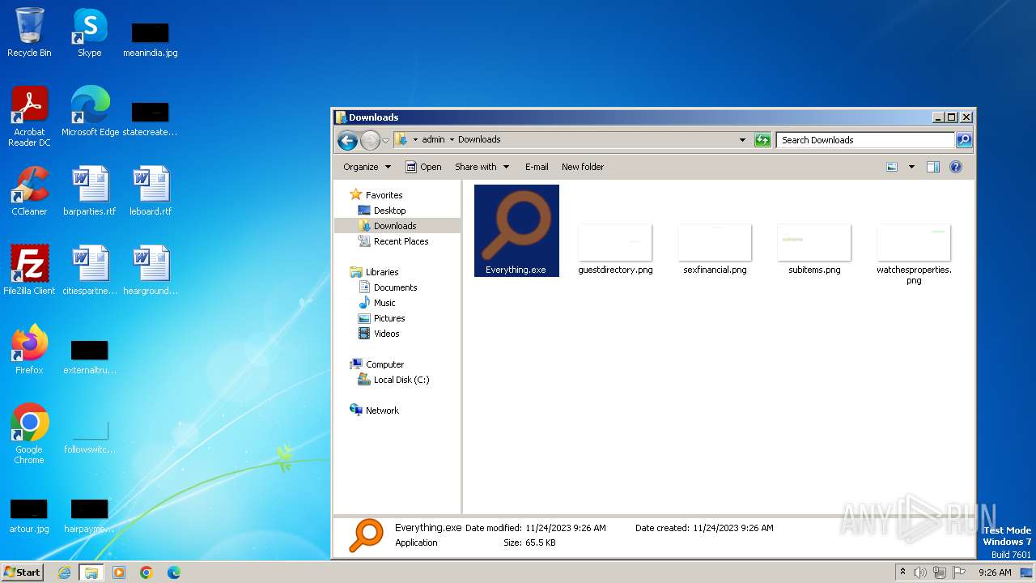Open Google Chrome desktop shortcut
The height and width of the screenshot is (583, 1036).
(x=29, y=434)
